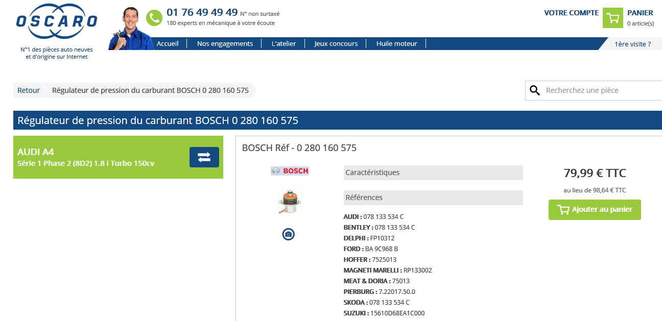This screenshot has width=662, height=321.
Task: Click the Retour breadcrumb link
Action: [x=29, y=90]
